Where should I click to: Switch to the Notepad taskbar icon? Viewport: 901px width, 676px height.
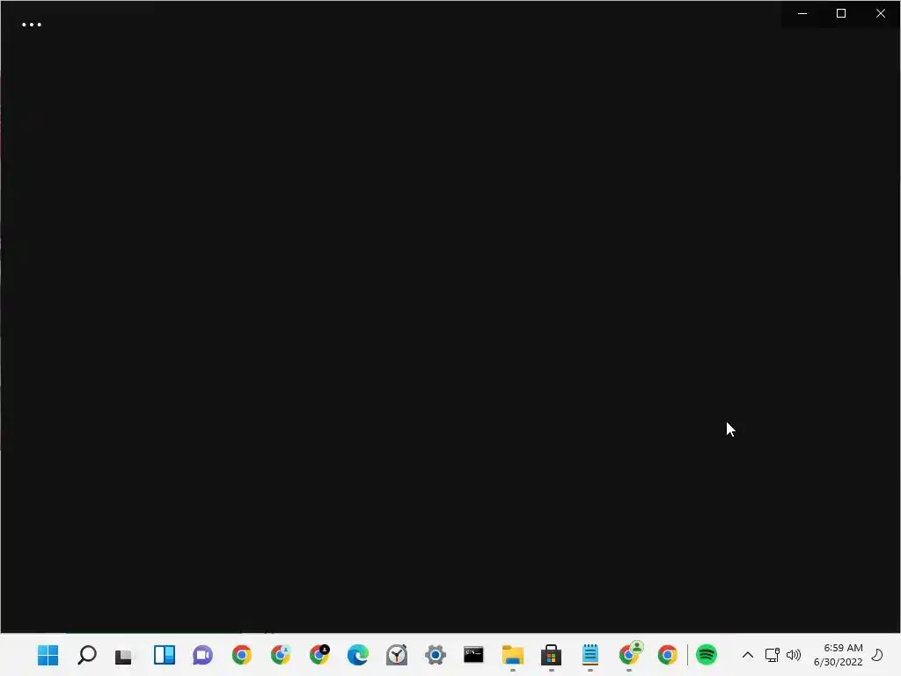pos(590,655)
